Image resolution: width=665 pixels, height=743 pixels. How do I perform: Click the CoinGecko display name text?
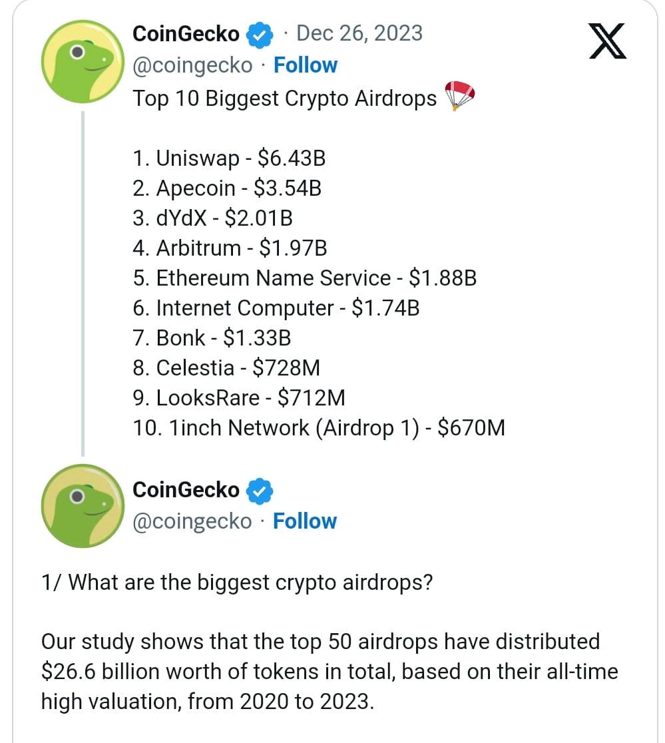pos(185,33)
